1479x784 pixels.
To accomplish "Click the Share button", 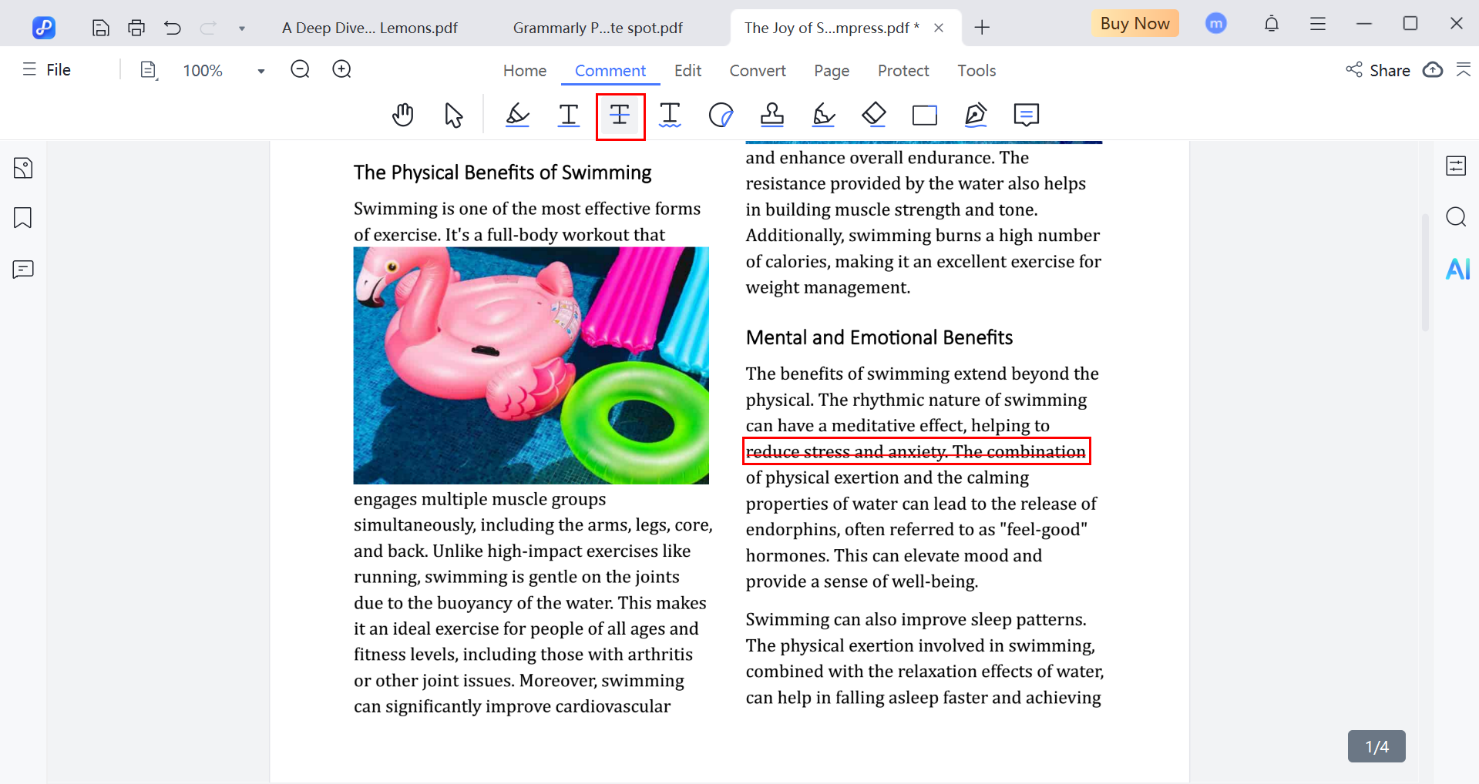I will pos(1378,70).
